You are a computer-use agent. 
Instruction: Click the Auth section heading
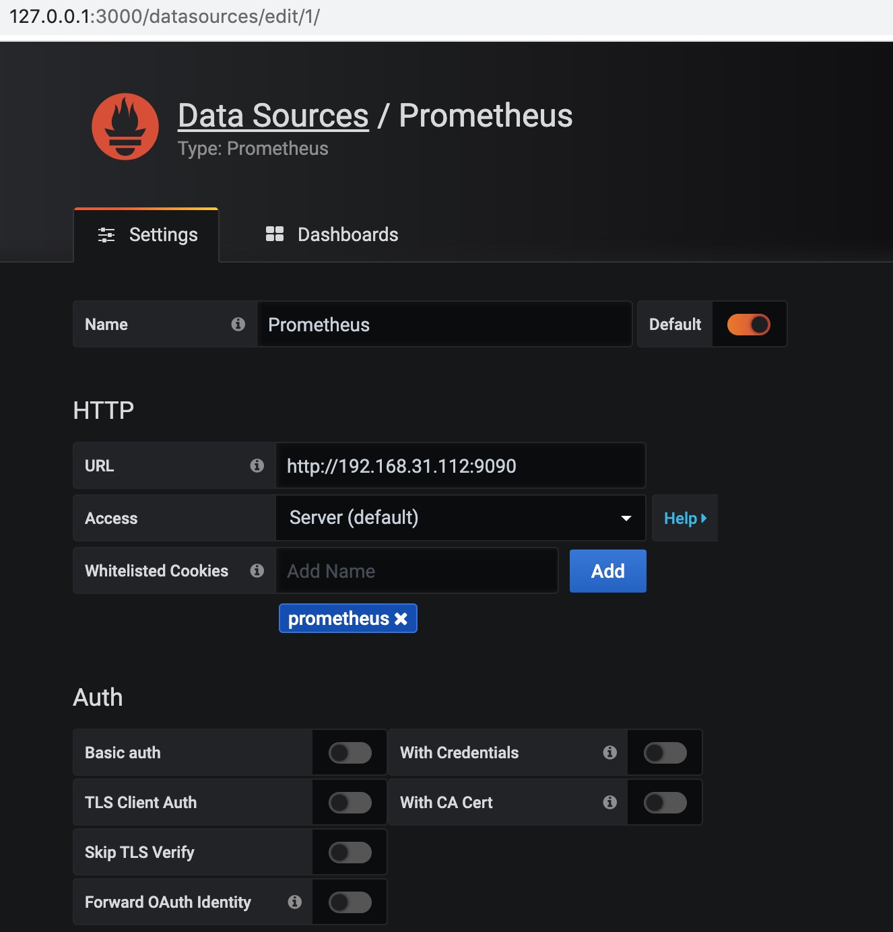[98, 698]
